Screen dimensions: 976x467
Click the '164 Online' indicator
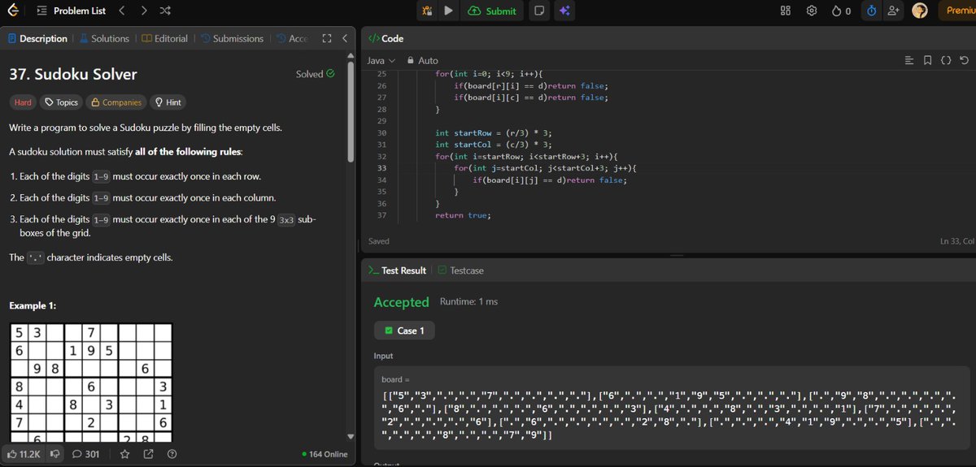pyautogui.click(x=325, y=454)
